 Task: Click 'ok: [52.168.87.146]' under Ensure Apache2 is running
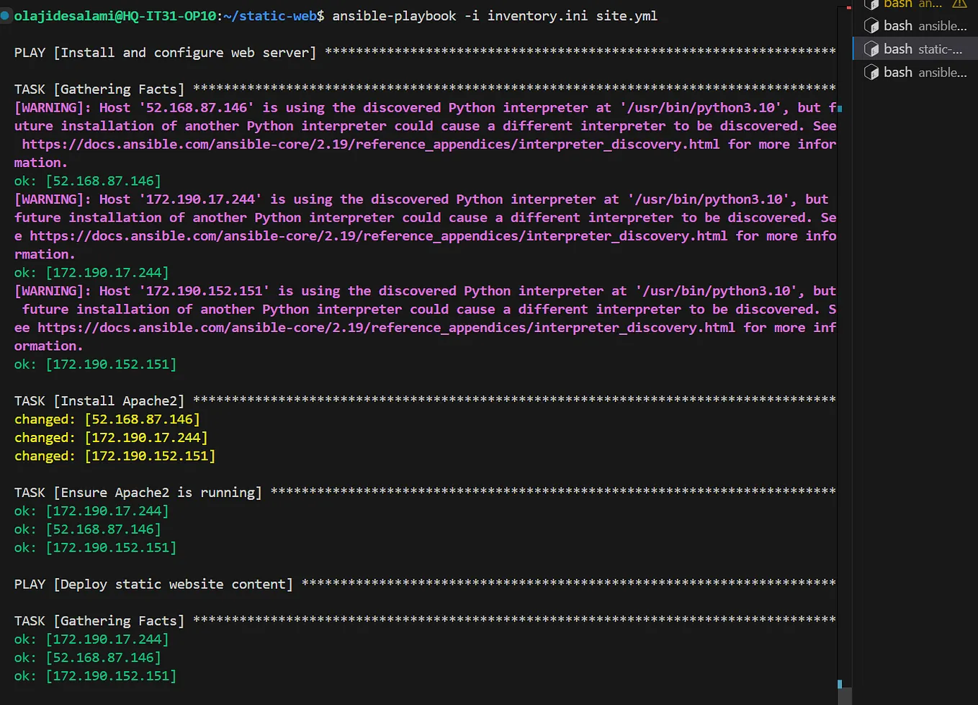[x=88, y=529]
